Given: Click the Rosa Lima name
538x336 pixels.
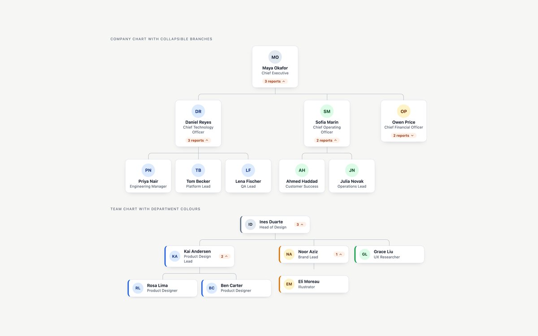Looking at the screenshot, I should tap(157, 285).
